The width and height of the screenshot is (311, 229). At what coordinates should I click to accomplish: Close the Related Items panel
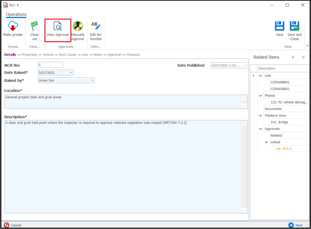tap(303, 57)
